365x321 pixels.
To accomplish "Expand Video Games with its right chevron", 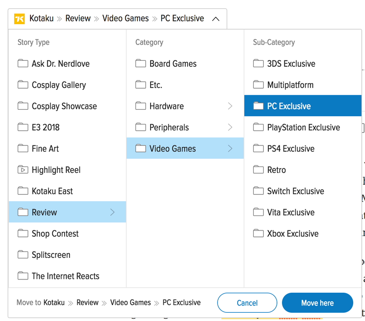I will [x=230, y=148].
